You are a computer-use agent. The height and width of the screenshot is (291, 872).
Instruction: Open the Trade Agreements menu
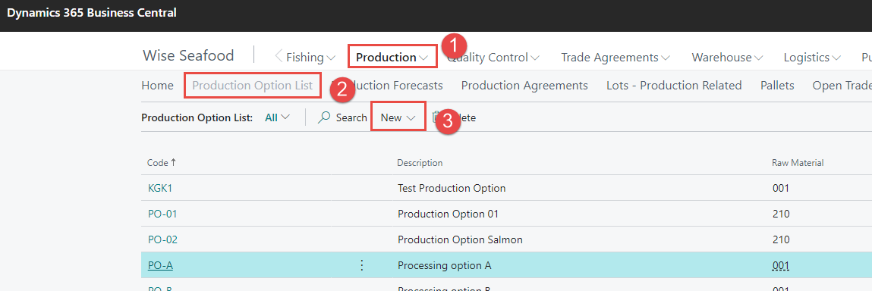click(x=615, y=57)
